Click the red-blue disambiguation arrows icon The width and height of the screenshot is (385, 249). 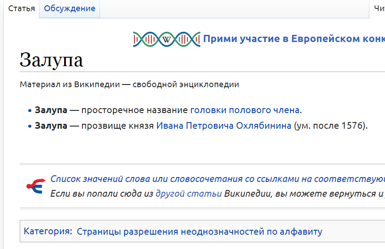pyautogui.click(x=35, y=185)
